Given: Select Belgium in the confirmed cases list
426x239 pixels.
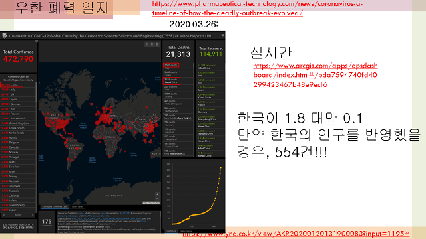Looking at the screenshot, I should (x=18, y=143).
